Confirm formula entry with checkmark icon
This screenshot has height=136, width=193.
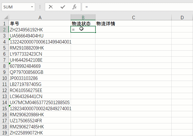tap(63, 7)
